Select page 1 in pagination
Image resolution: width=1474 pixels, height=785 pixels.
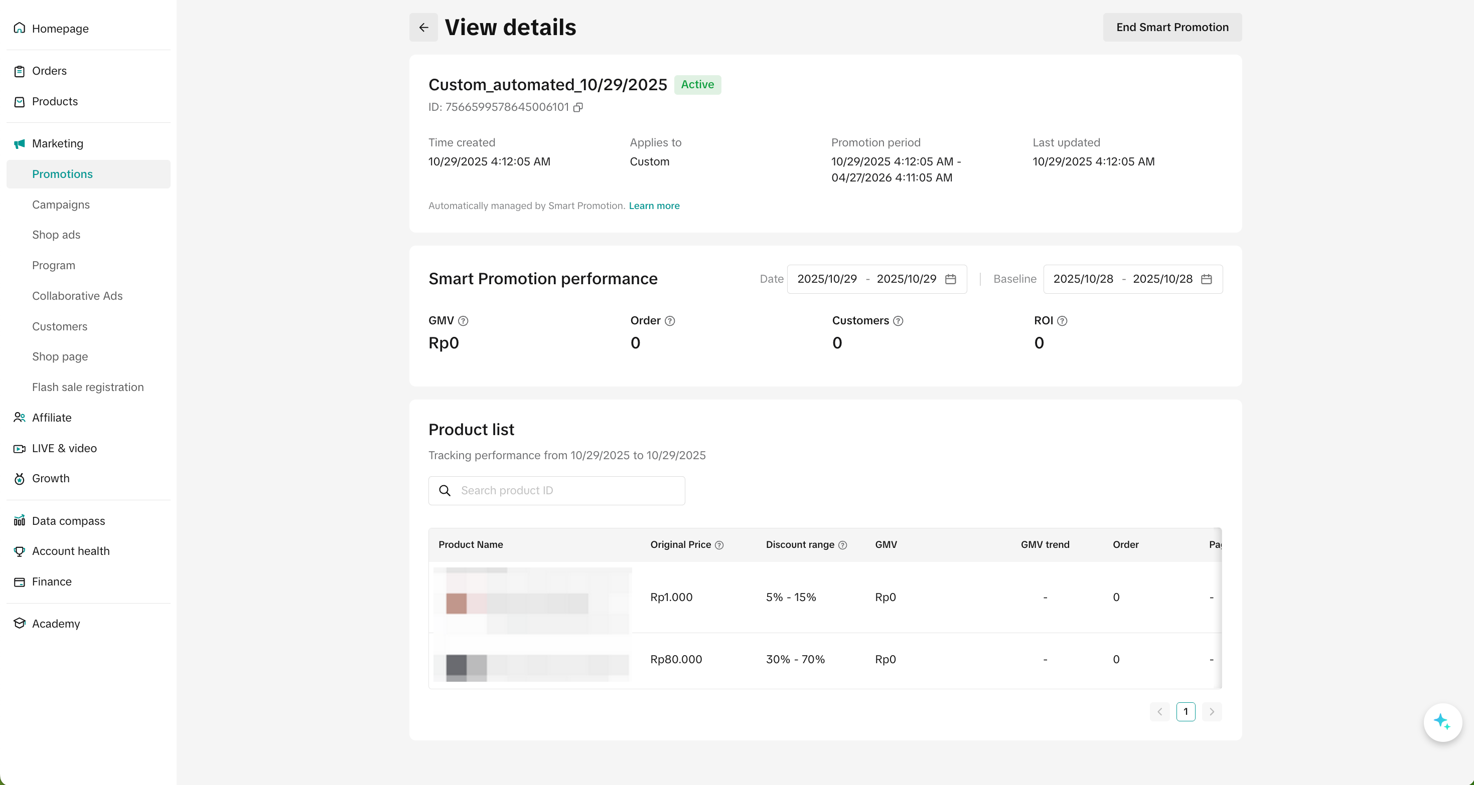click(1186, 712)
